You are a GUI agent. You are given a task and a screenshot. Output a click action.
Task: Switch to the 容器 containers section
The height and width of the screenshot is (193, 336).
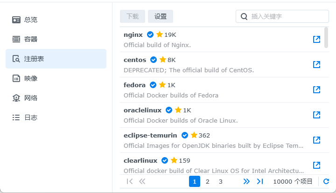click(x=31, y=39)
